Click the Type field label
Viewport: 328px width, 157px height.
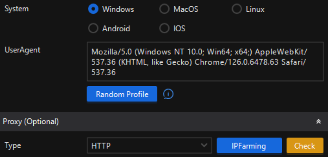coord(13,145)
